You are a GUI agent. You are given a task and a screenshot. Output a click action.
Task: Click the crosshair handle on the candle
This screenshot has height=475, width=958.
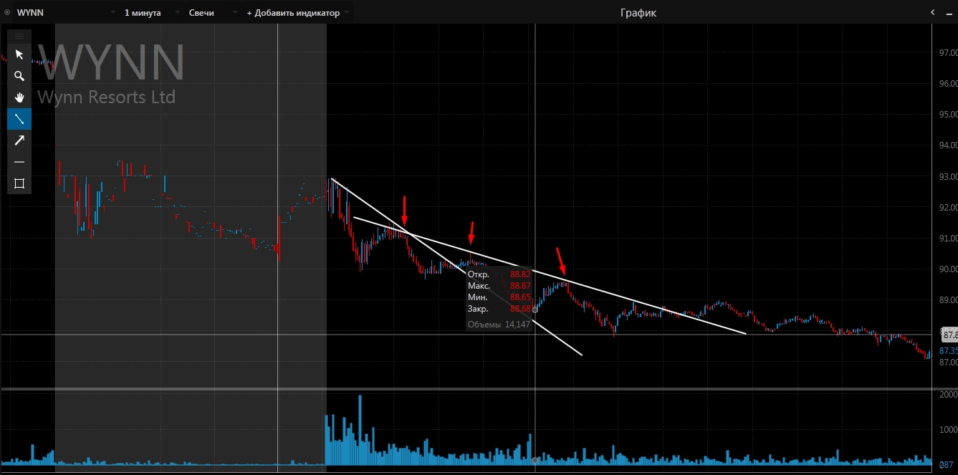pyautogui.click(x=535, y=310)
